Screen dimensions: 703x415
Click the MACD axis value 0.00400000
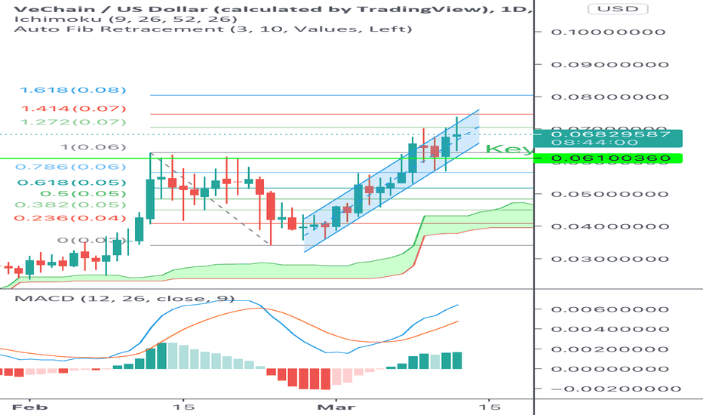(609, 329)
